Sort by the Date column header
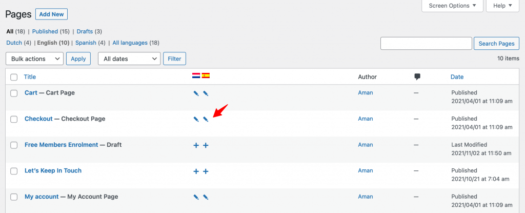 tap(457, 77)
